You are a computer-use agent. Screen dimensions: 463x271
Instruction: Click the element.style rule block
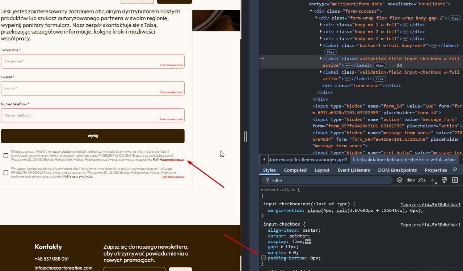click(361, 193)
